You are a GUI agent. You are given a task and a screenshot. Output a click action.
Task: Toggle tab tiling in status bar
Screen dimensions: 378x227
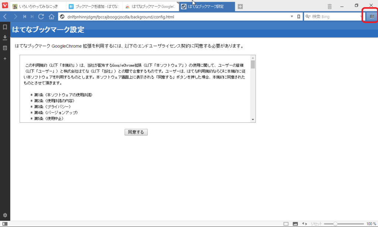pyautogui.click(x=286, y=224)
